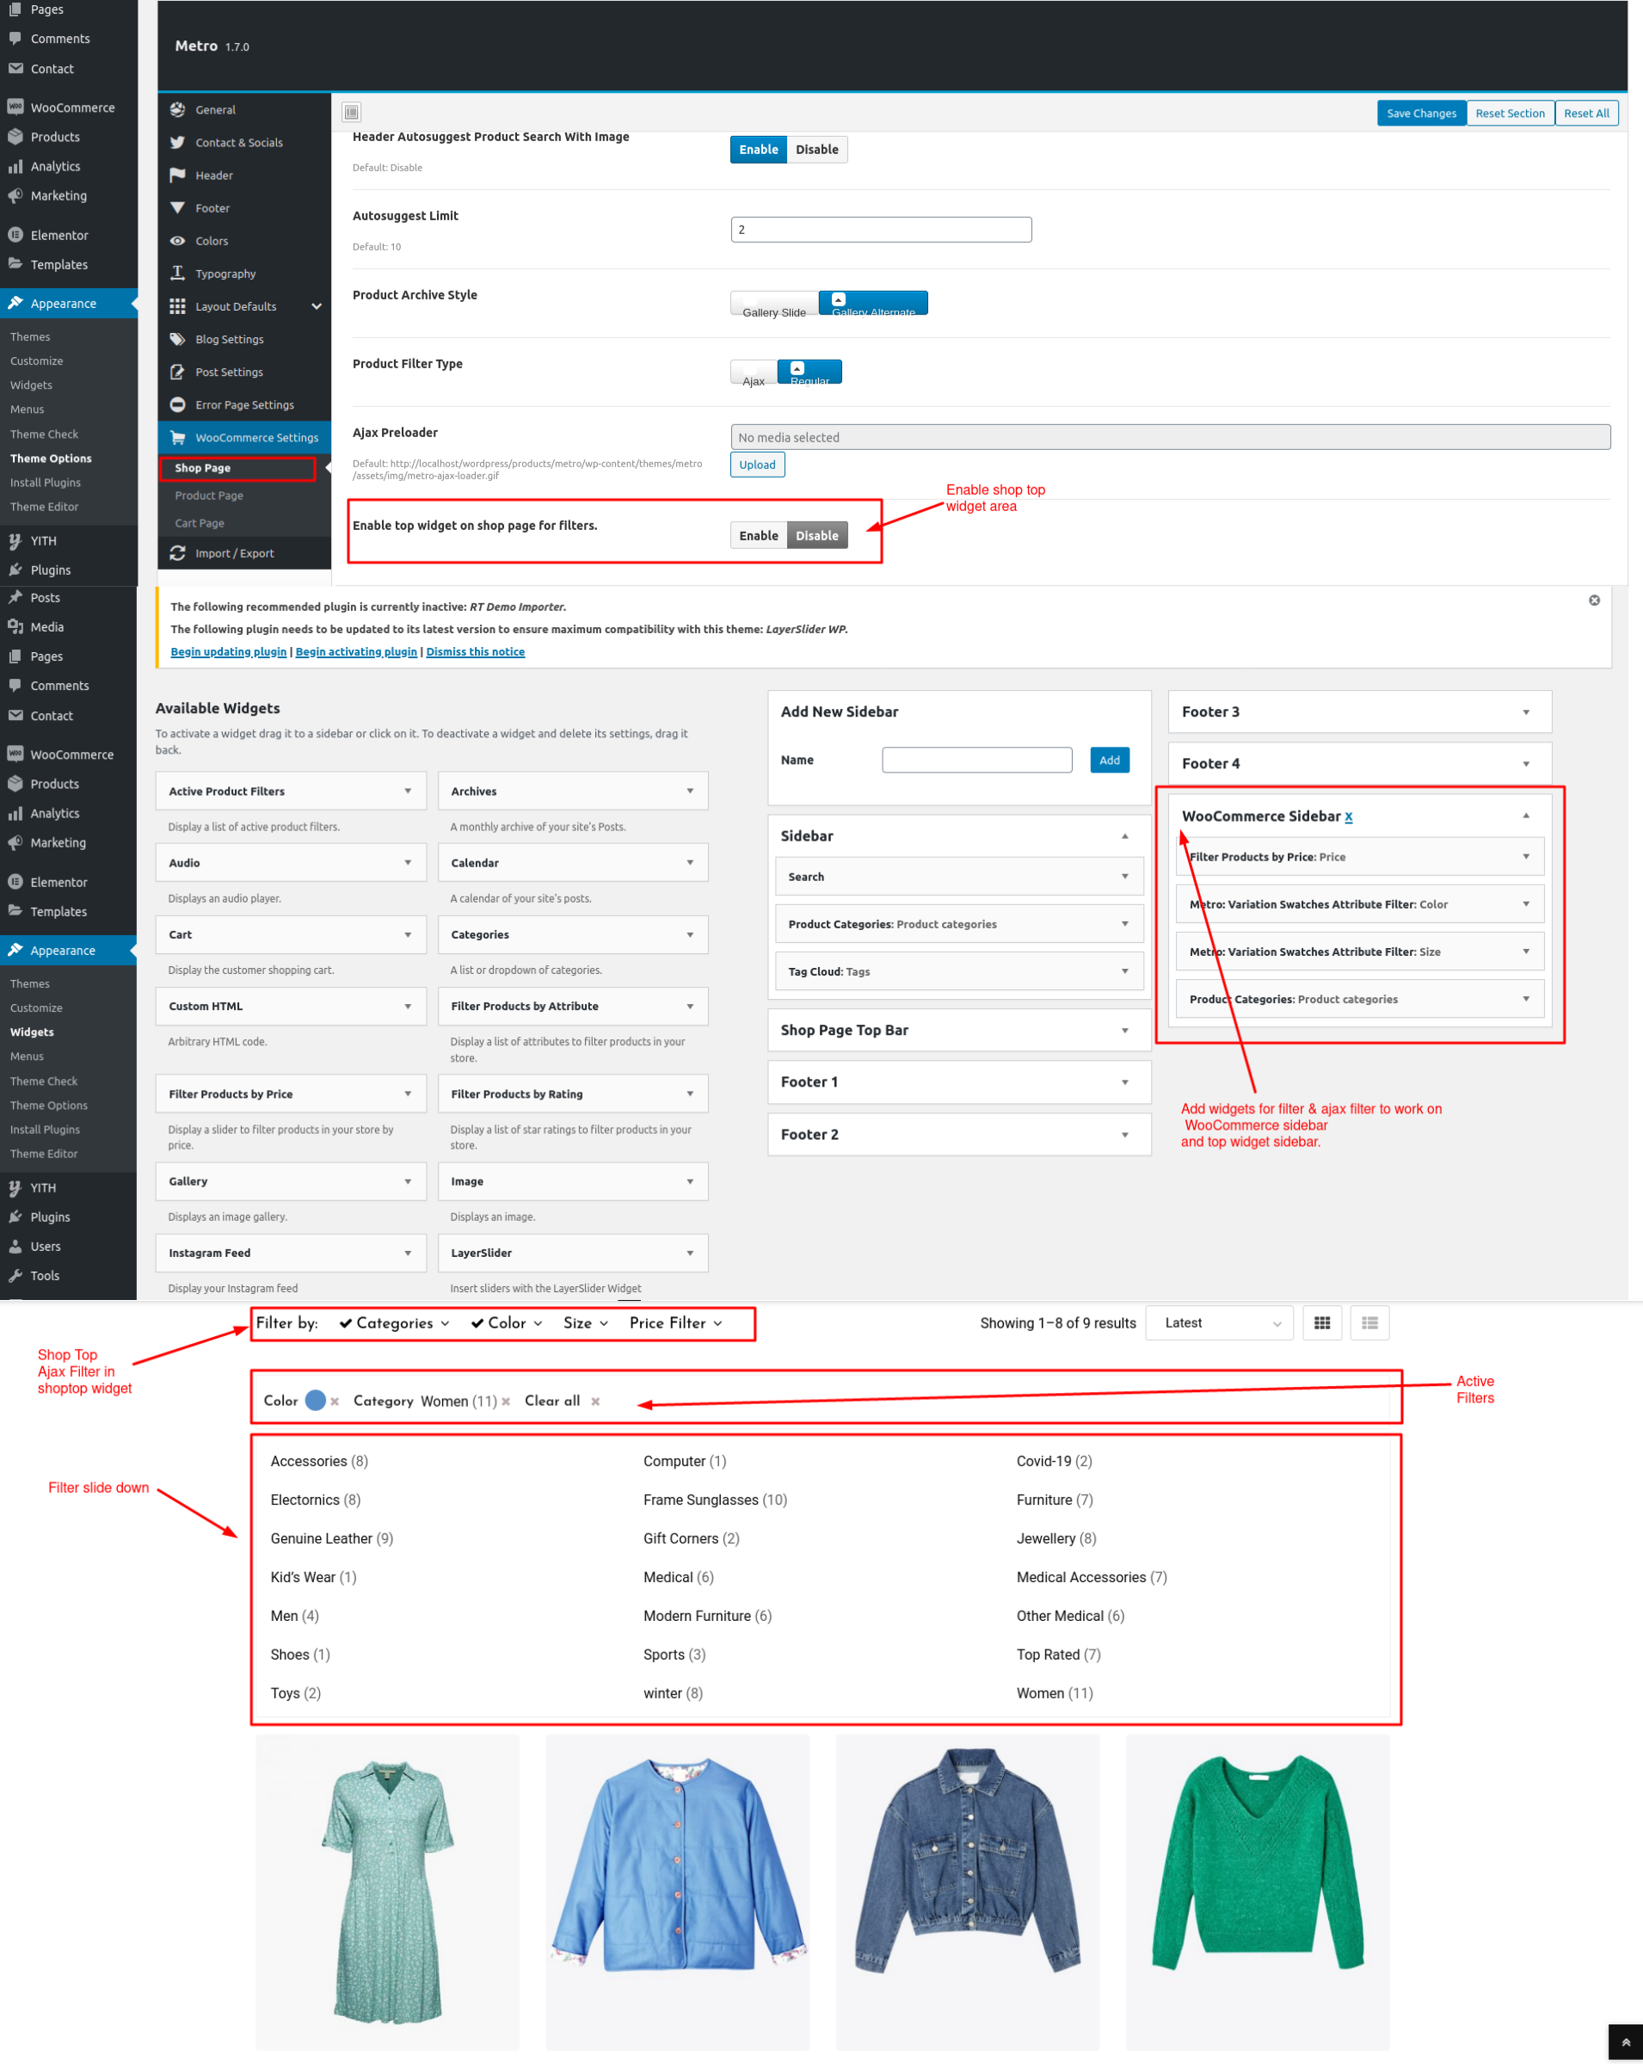Image resolution: width=1643 pixels, height=2064 pixels.
Task: Remove the Color active filter x icon
Action: click(x=335, y=1402)
